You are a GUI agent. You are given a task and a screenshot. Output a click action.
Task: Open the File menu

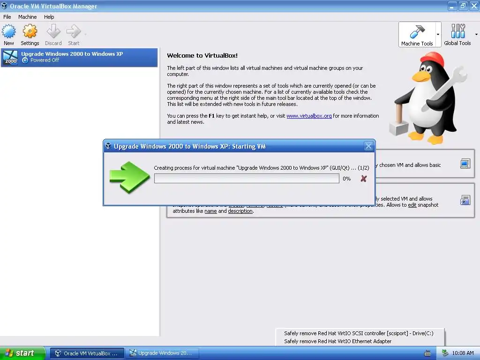point(7,17)
